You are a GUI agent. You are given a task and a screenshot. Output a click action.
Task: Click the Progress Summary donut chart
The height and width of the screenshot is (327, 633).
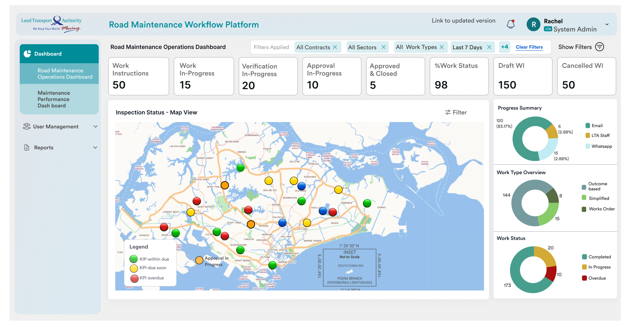[x=535, y=139]
